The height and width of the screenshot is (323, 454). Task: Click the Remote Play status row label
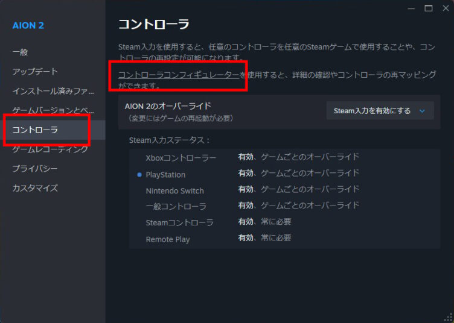pyautogui.click(x=168, y=239)
